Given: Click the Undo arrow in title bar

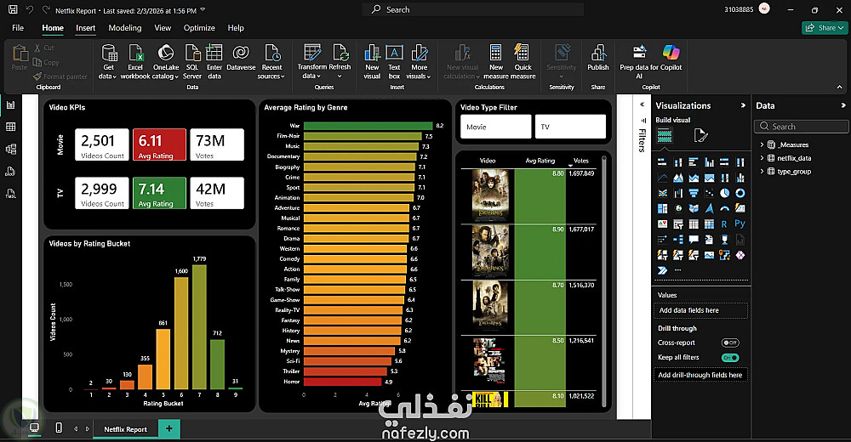Looking at the screenshot, I should point(30,9).
